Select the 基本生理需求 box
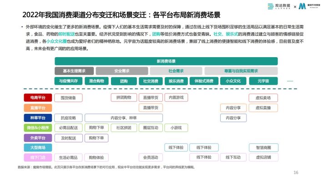The image size is (323, 181). tap(74, 71)
